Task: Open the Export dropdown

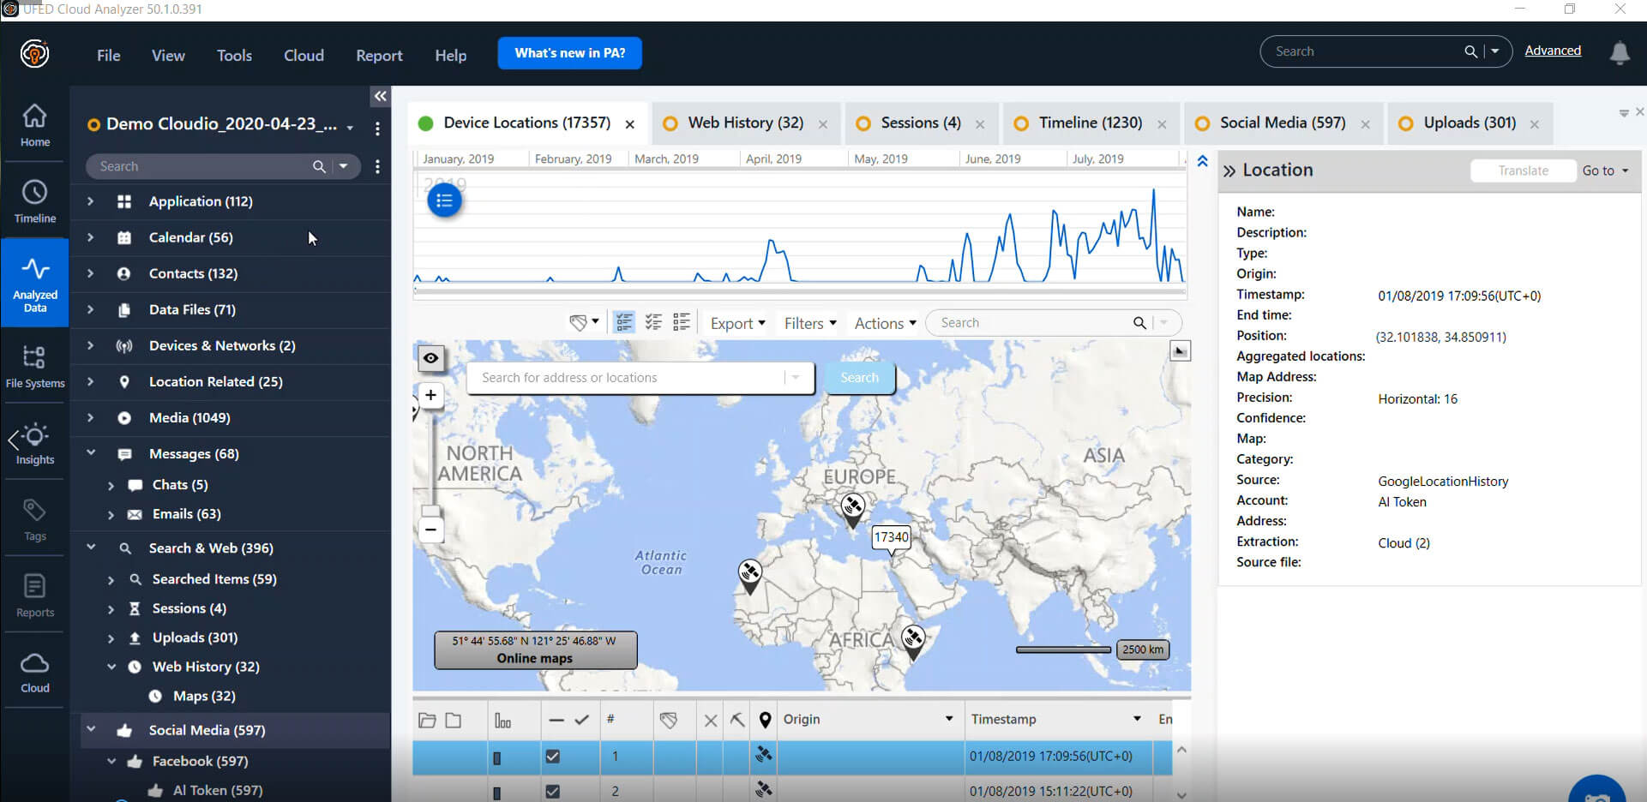Action: [x=737, y=323]
